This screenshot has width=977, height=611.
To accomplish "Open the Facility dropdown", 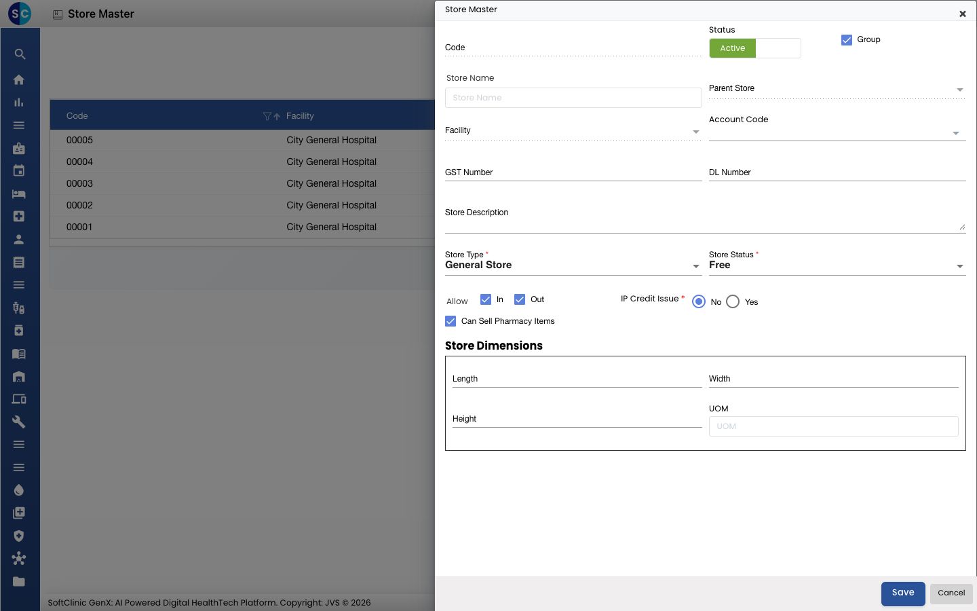I will [573, 131].
